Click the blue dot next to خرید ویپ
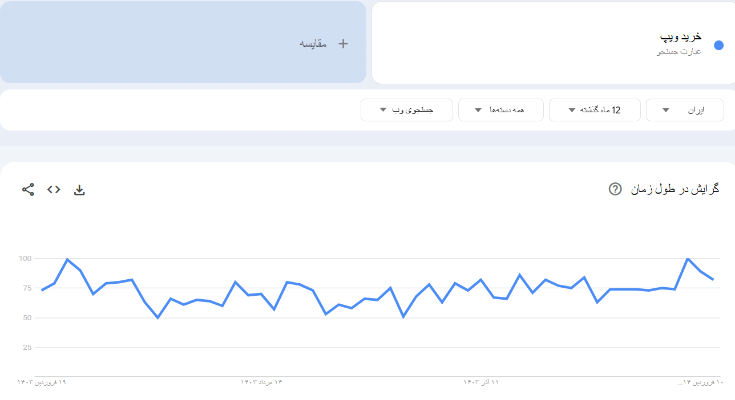The image size is (735, 400). pos(718,45)
